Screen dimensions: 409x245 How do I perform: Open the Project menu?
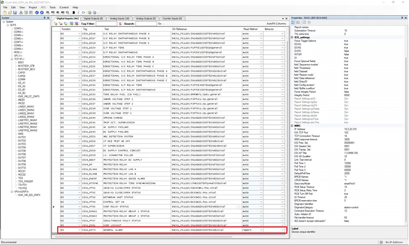coord(33,7)
